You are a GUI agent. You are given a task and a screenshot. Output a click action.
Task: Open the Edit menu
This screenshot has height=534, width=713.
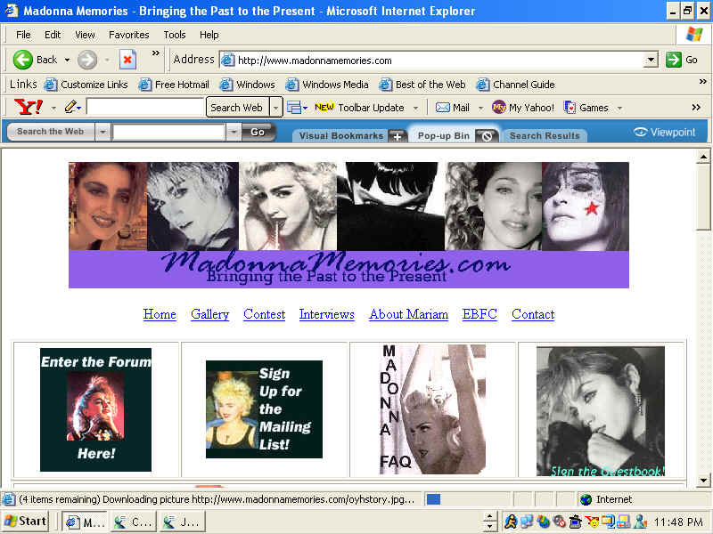[x=53, y=35]
